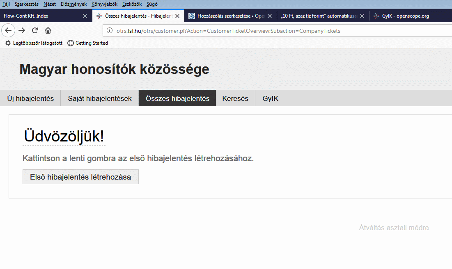The width and height of the screenshot is (452, 269).
Task: Open the Új hibajelentés navigation item
Action: [30, 98]
